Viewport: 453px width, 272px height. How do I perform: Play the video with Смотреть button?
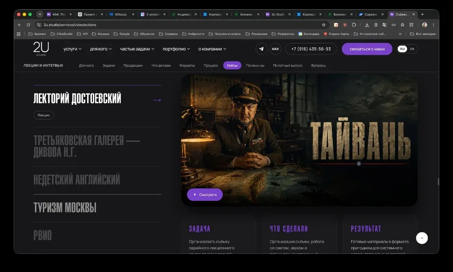point(205,195)
